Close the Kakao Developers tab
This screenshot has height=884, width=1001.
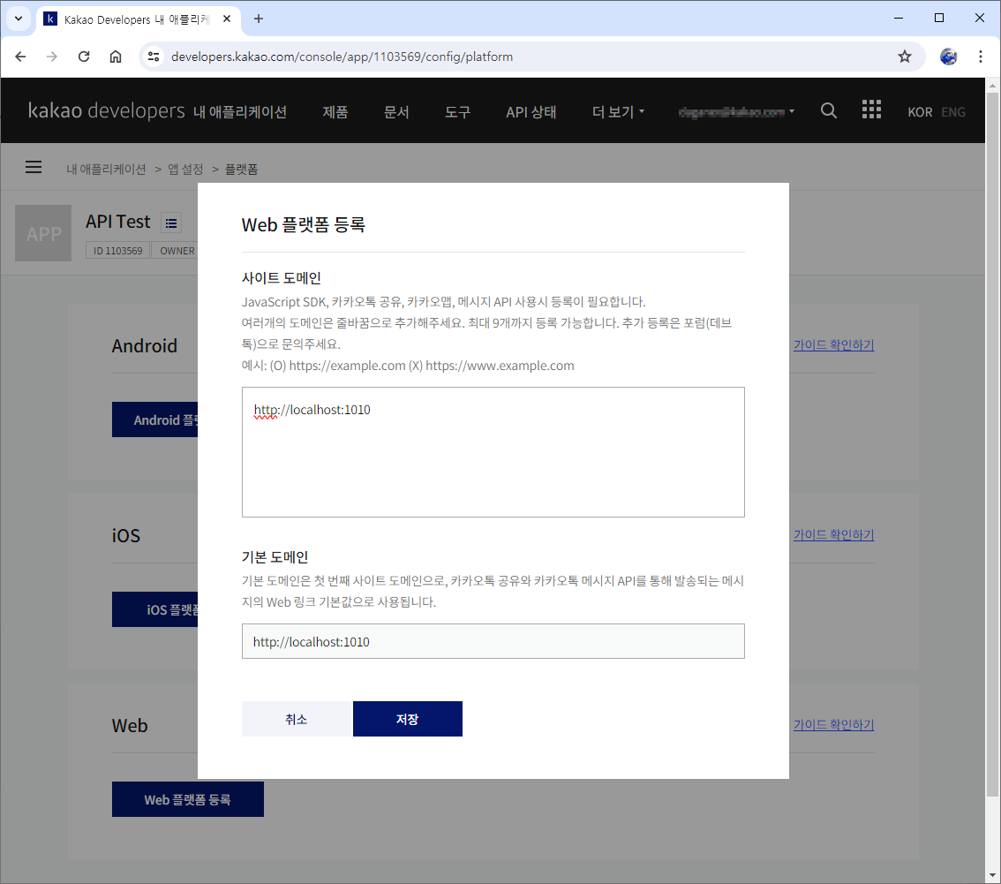coord(227,19)
